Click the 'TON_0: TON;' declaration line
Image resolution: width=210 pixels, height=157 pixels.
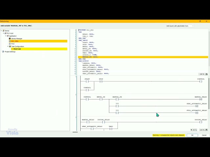[x=88, y=36]
